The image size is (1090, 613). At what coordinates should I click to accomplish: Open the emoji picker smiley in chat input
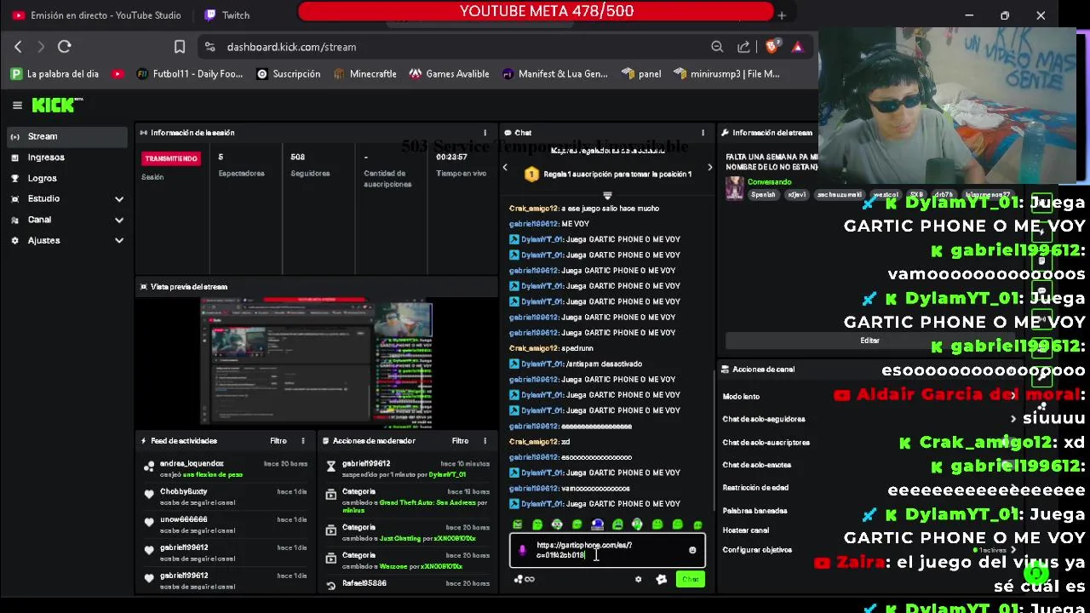pyautogui.click(x=692, y=550)
